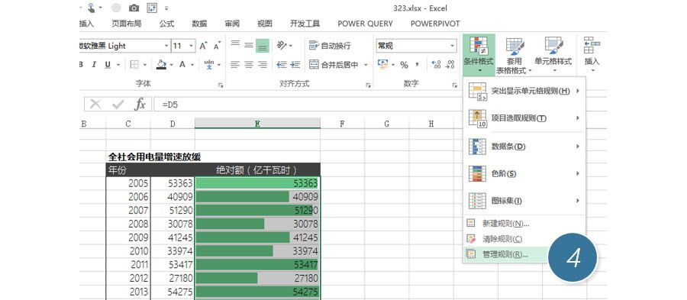Confirm formula entry with check icon
The image size is (687, 300).
pos(118,105)
